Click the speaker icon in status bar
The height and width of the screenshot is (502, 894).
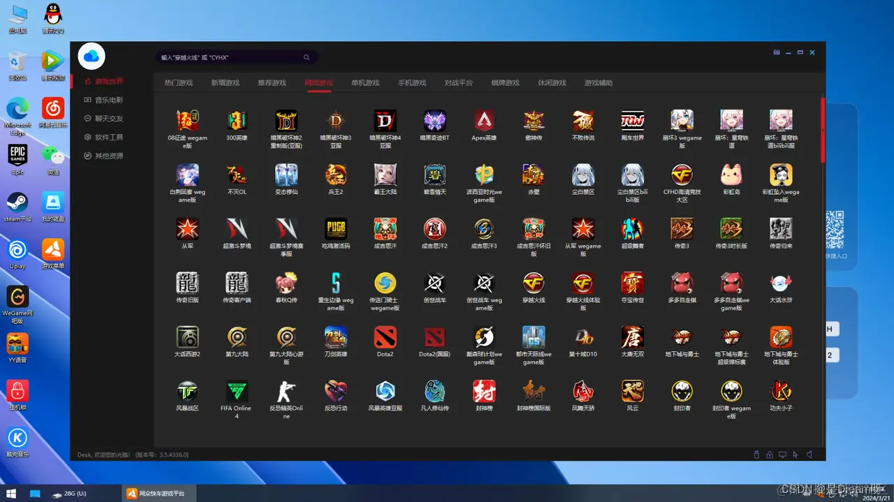point(809,455)
